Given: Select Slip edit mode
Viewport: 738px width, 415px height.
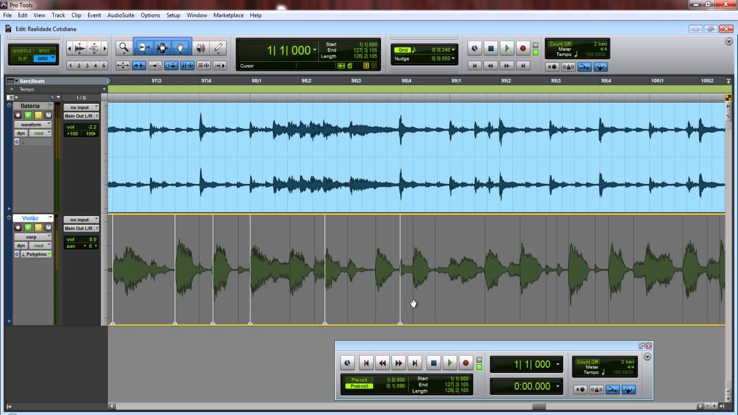Looking at the screenshot, I should tap(22, 58).
